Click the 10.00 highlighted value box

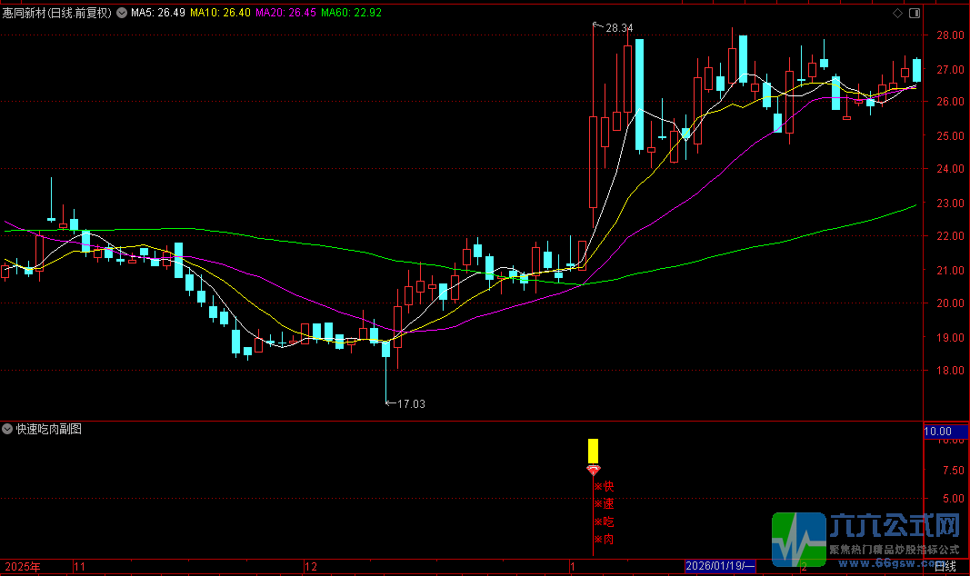945,432
